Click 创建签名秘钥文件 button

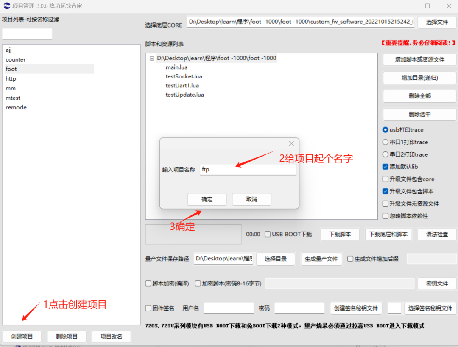click(356, 308)
